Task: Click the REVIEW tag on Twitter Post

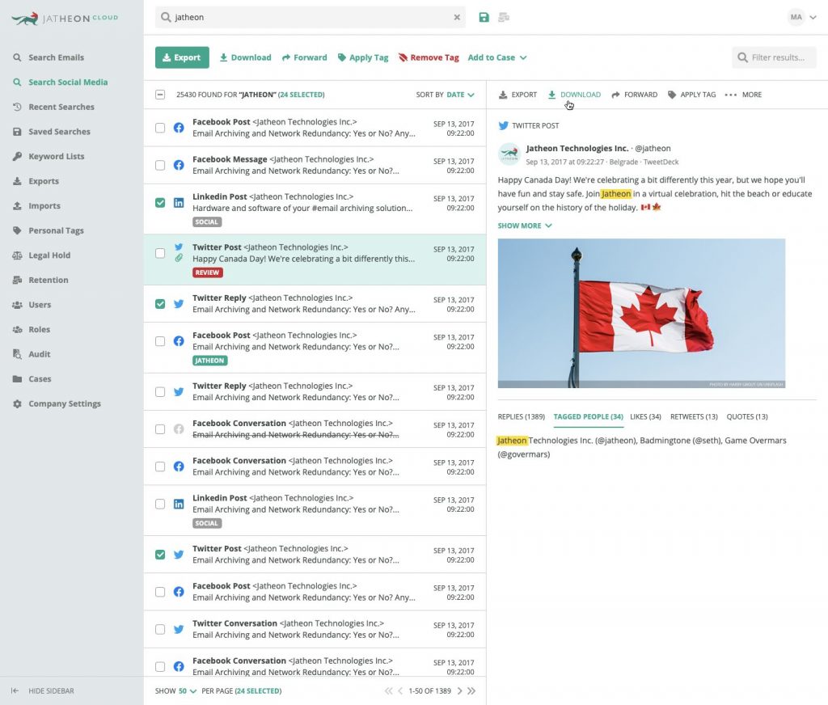Action: [208, 272]
